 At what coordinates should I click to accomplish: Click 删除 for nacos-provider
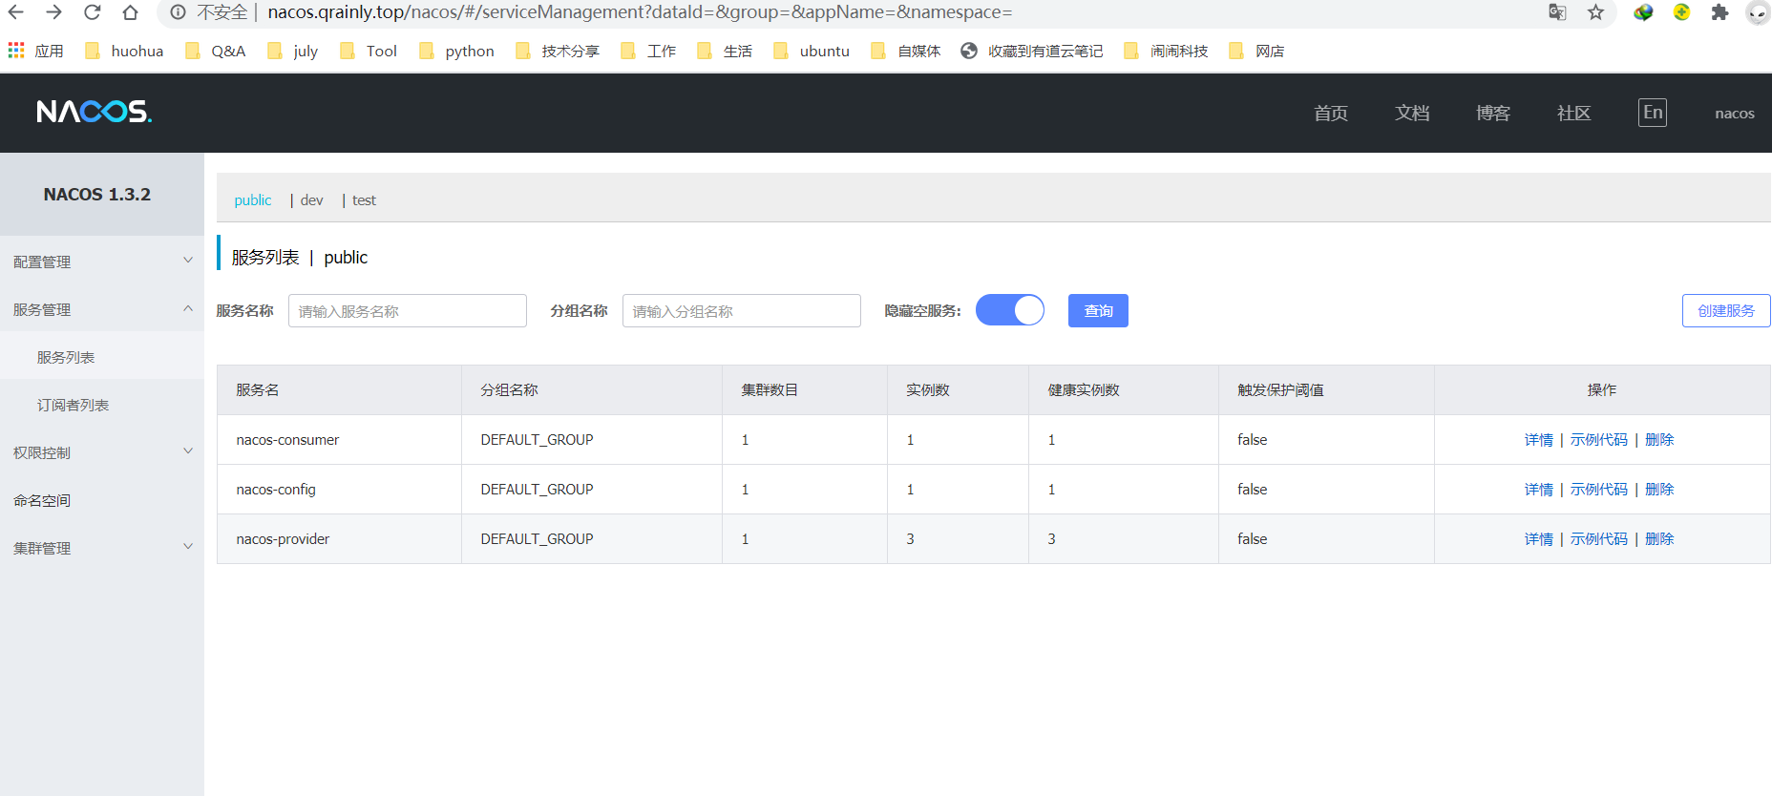pyautogui.click(x=1659, y=538)
